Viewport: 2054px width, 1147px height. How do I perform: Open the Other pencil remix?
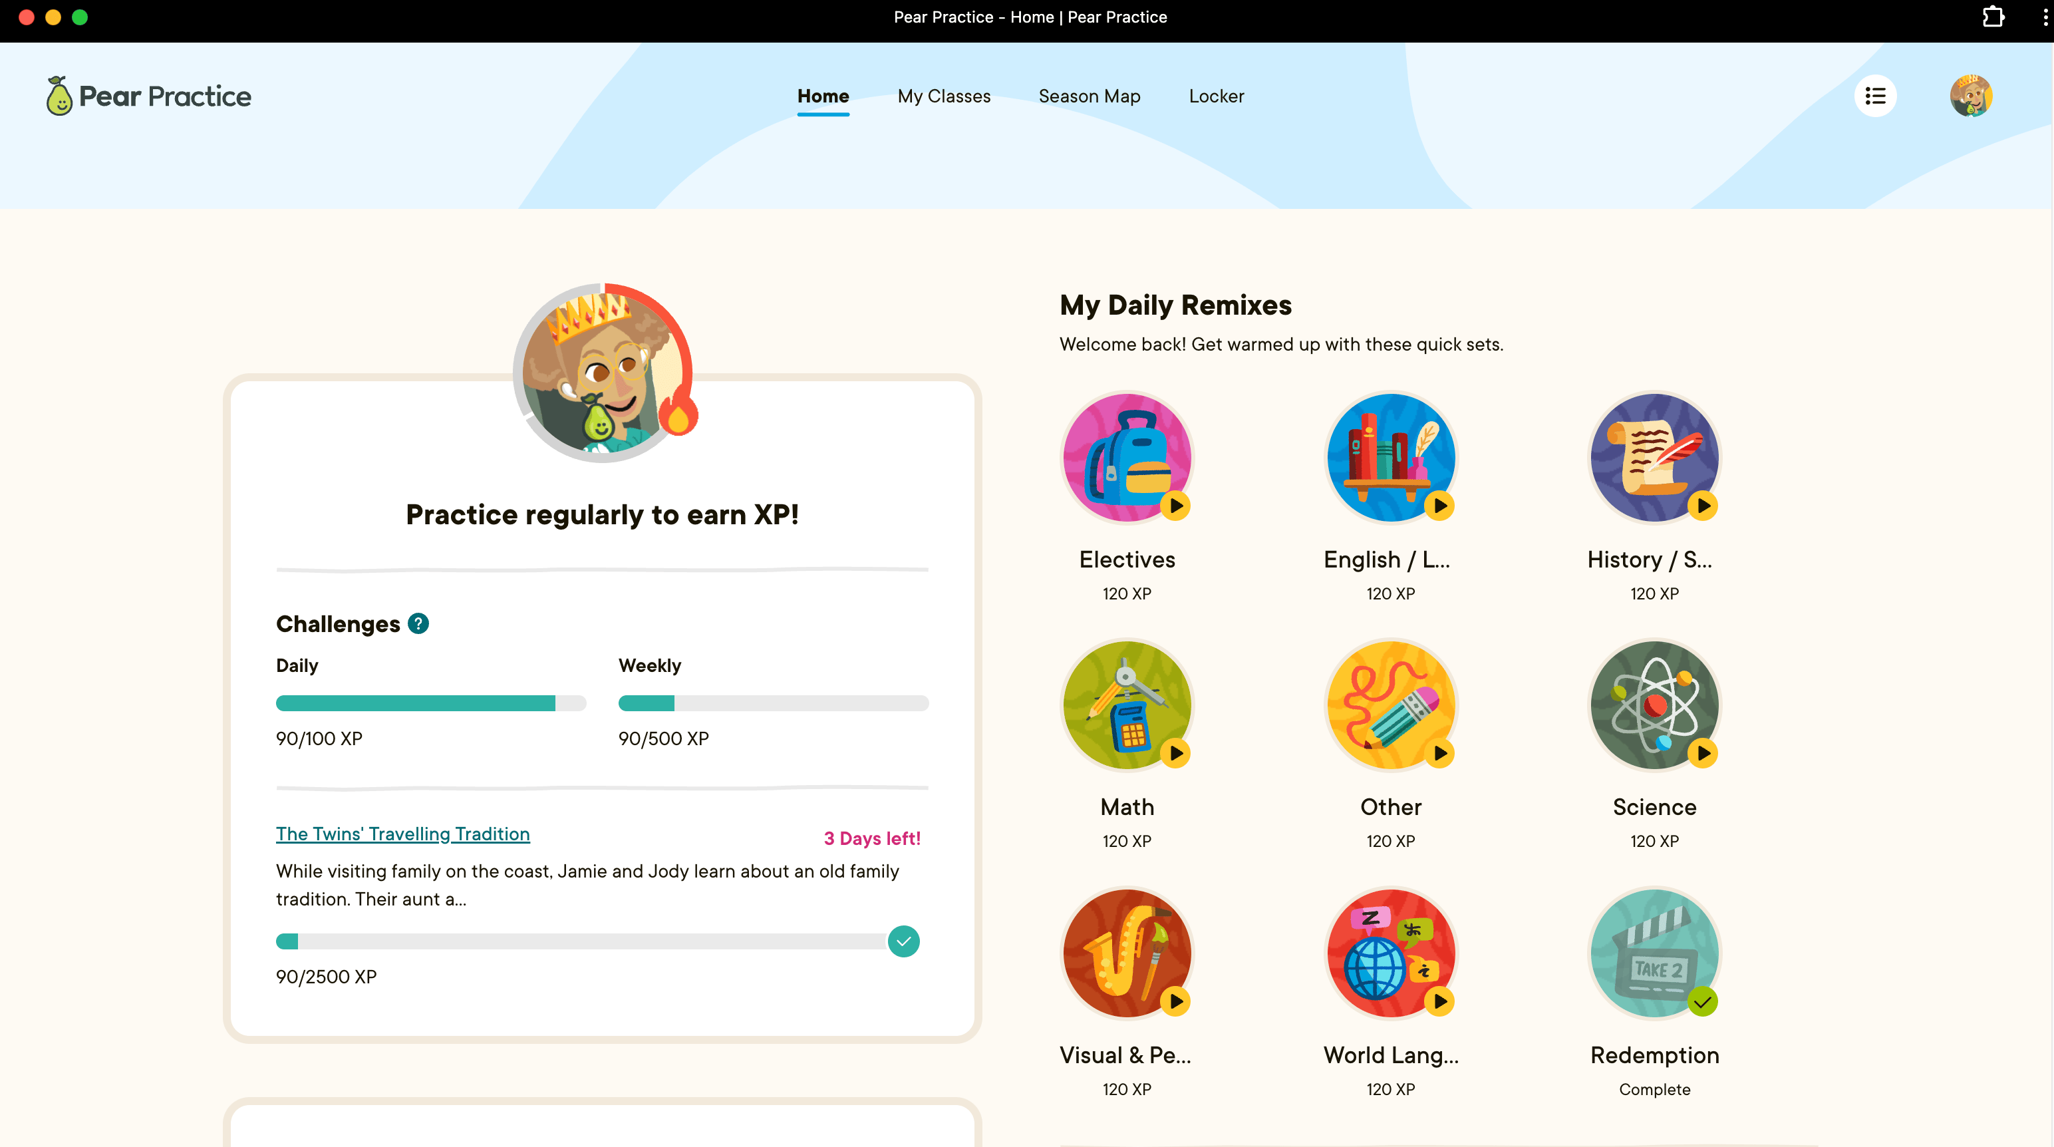pyautogui.click(x=1391, y=705)
